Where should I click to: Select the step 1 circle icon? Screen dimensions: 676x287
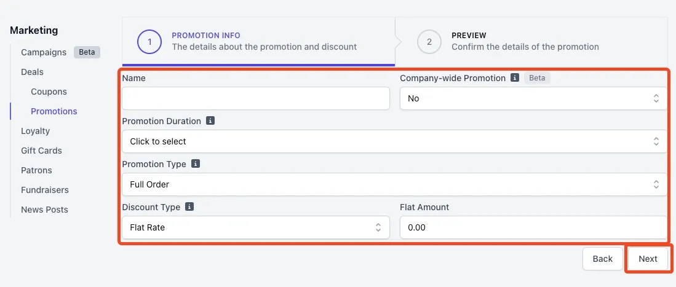point(149,42)
